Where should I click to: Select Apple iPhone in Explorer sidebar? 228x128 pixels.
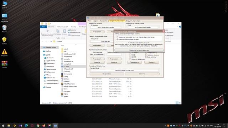coord(49,61)
